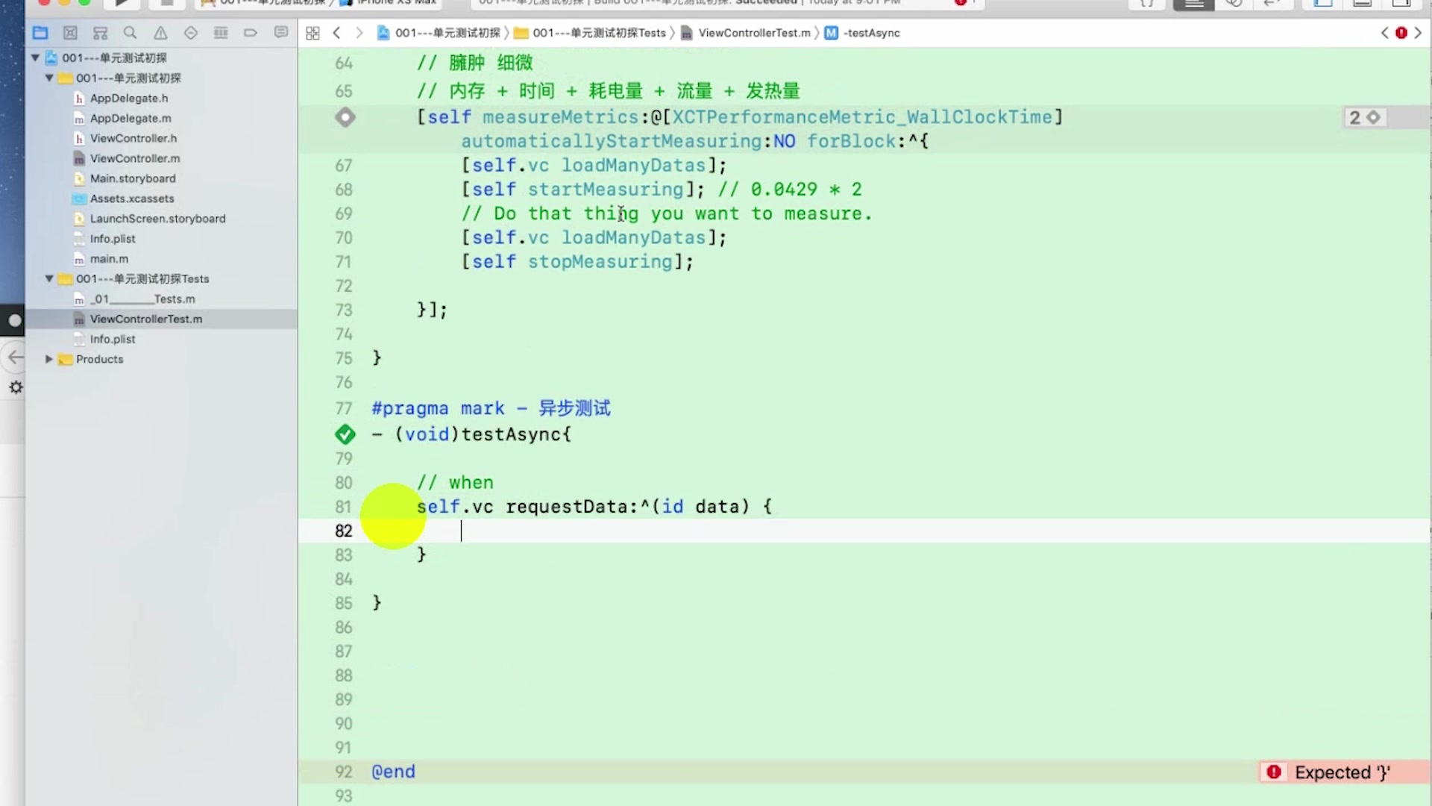Image resolution: width=1432 pixels, height=806 pixels.
Task: Select AppDelegate.m in the navigator
Action: tap(131, 118)
